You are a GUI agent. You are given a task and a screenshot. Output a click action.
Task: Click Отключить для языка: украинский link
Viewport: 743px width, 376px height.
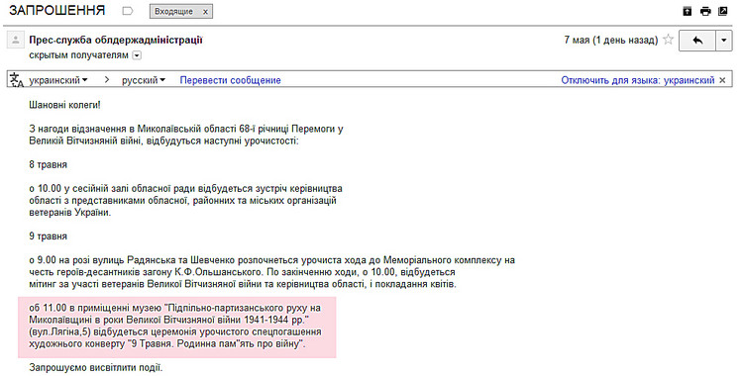638,80
